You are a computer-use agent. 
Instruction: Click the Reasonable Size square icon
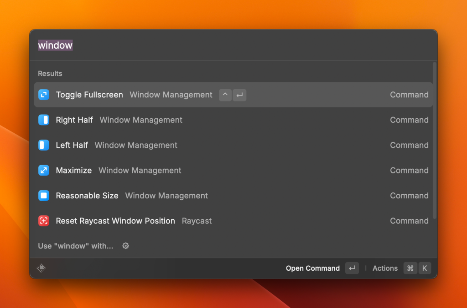[x=43, y=196]
